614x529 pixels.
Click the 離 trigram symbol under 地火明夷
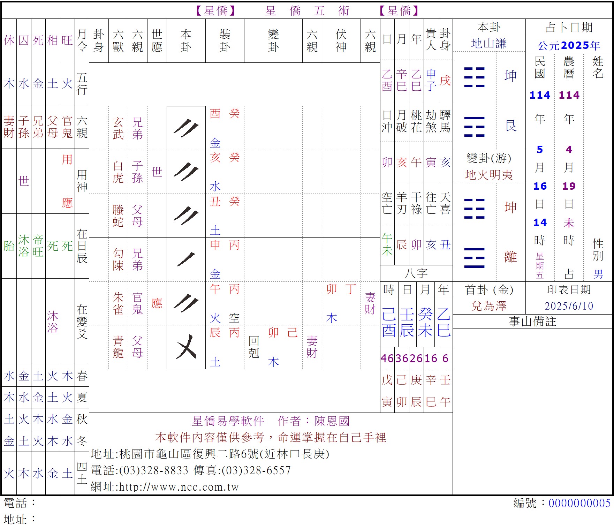pyautogui.click(x=474, y=258)
